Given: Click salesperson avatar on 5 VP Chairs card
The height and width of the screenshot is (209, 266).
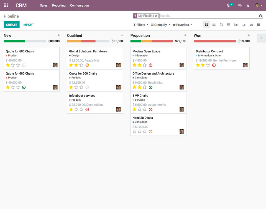Looking at the screenshot, I should pos(182,109).
